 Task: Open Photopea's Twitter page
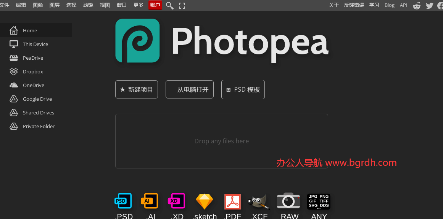point(429,5)
